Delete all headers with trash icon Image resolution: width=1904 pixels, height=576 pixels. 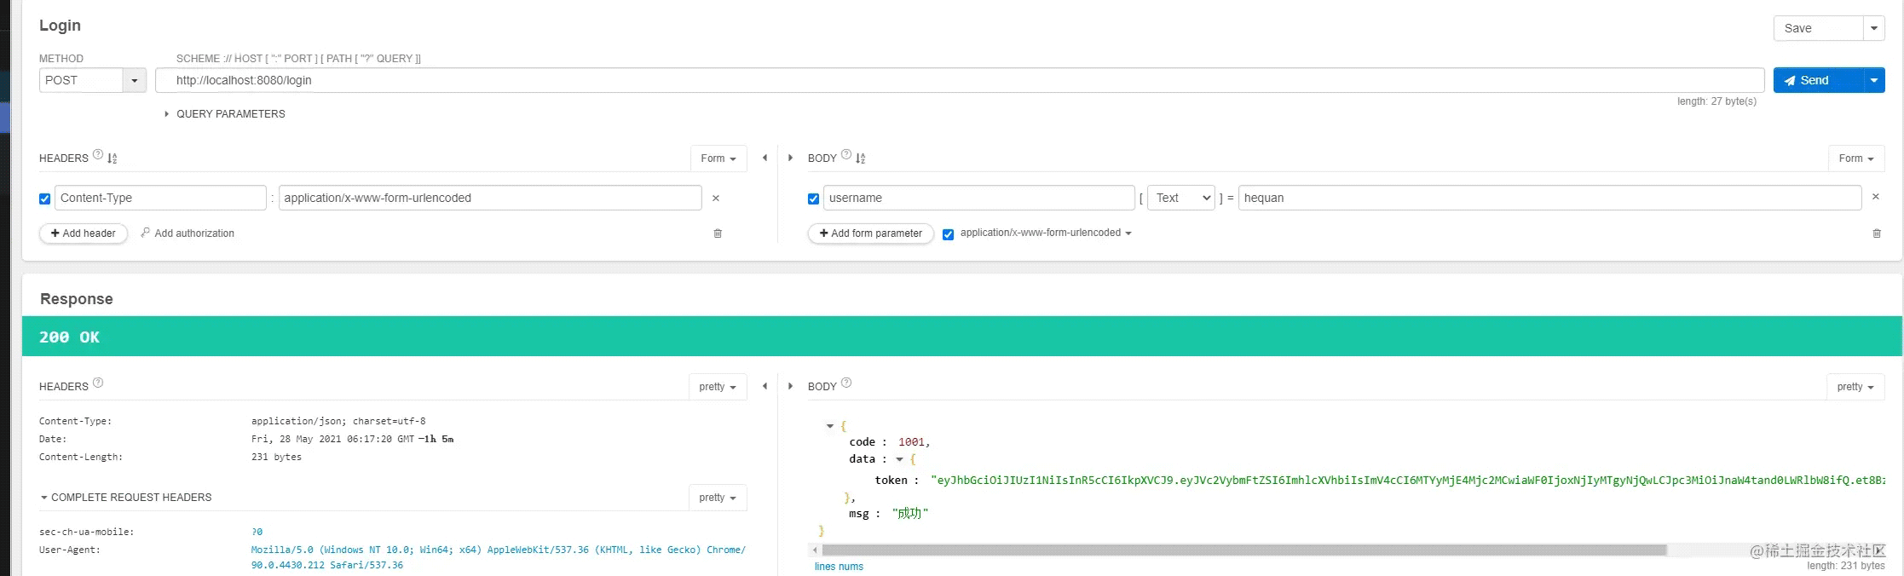[718, 233]
